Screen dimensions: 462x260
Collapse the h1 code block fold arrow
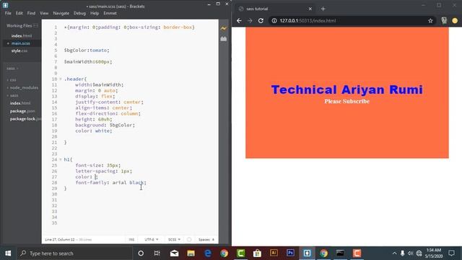coord(61,160)
